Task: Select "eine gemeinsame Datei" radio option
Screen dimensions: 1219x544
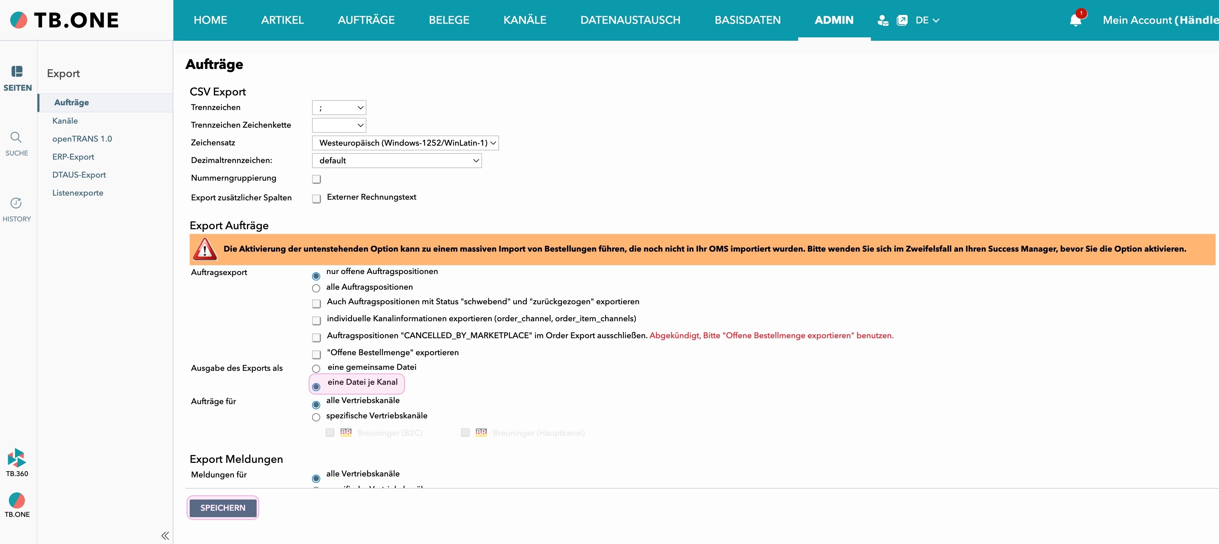Action: click(316, 369)
